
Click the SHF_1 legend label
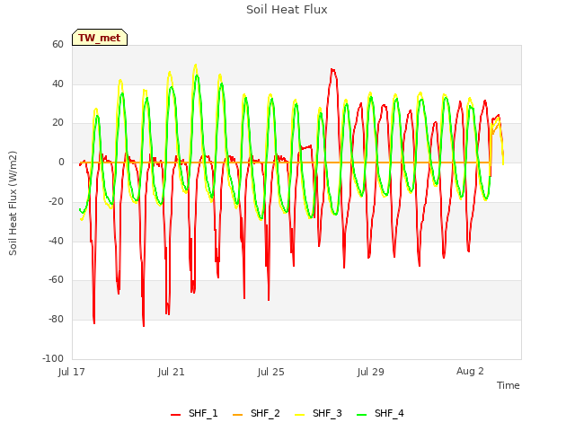pyautogui.click(x=203, y=413)
